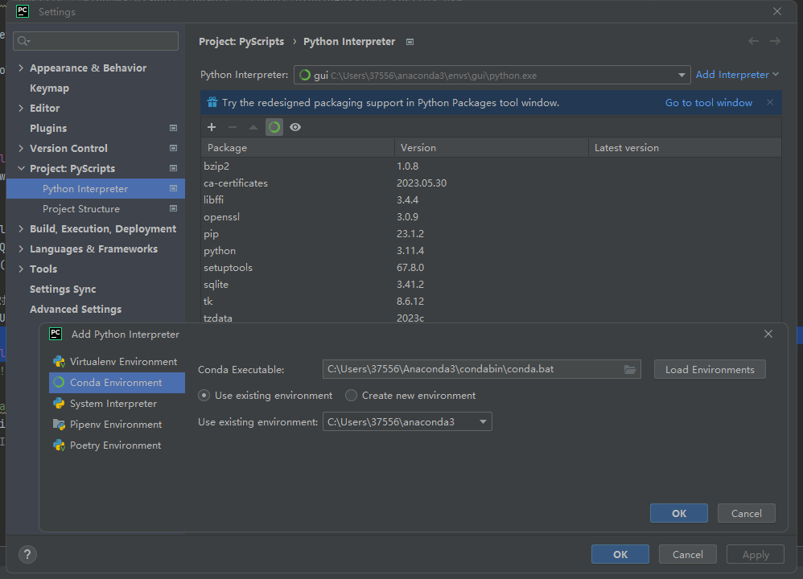
Task: Select the openssl package row
Action: 491,216
